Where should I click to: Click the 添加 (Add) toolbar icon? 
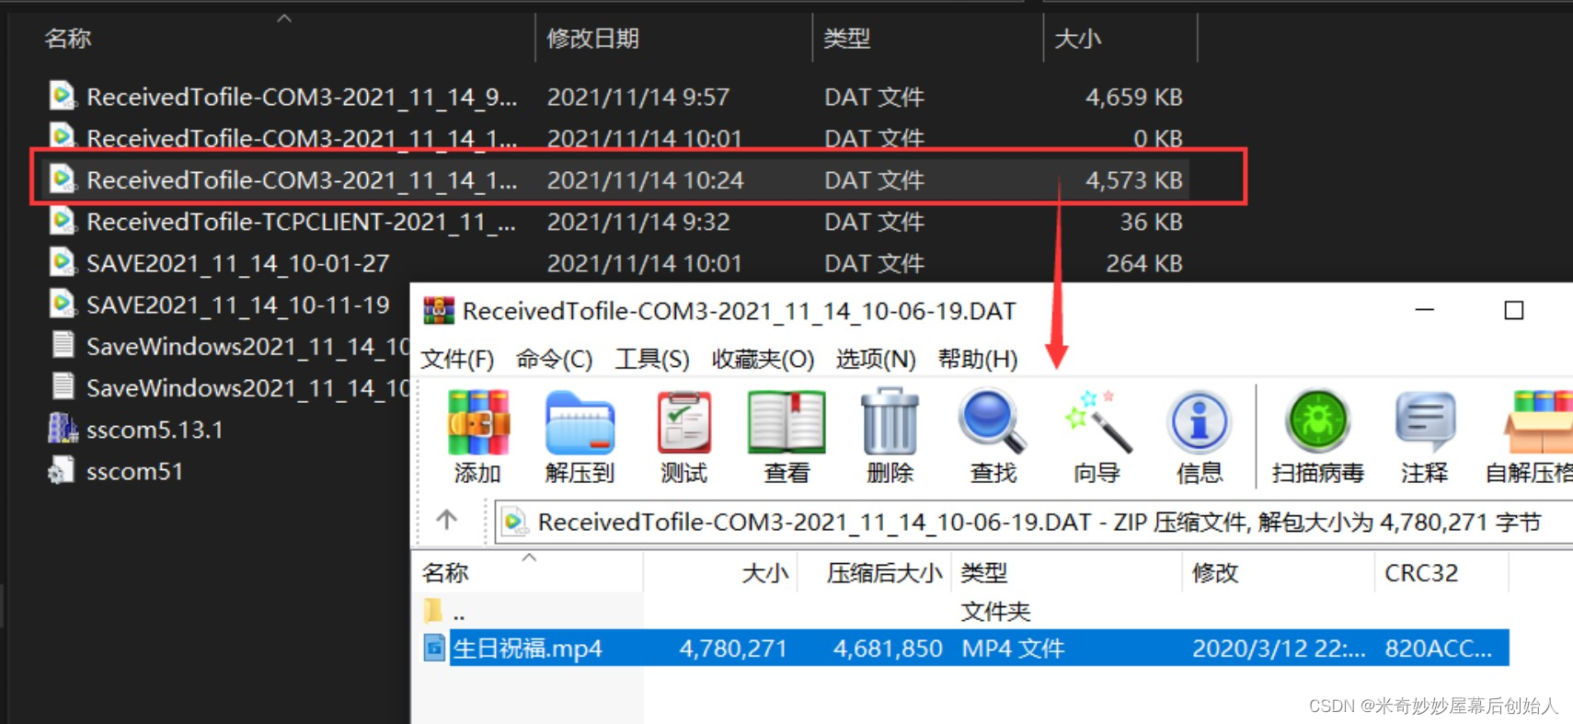tap(477, 423)
